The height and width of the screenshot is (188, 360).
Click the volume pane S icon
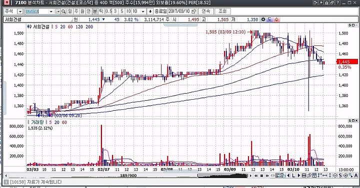coord(349,121)
